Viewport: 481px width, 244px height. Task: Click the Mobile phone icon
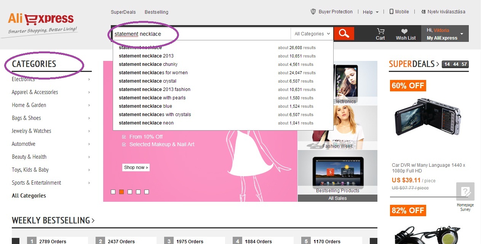(x=391, y=11)
